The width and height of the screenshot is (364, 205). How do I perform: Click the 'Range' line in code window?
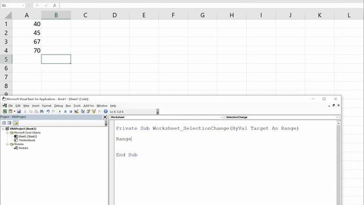click(124, 139)
